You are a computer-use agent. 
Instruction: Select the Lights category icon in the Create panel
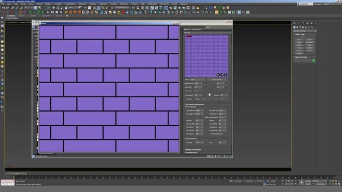(300, 27)
